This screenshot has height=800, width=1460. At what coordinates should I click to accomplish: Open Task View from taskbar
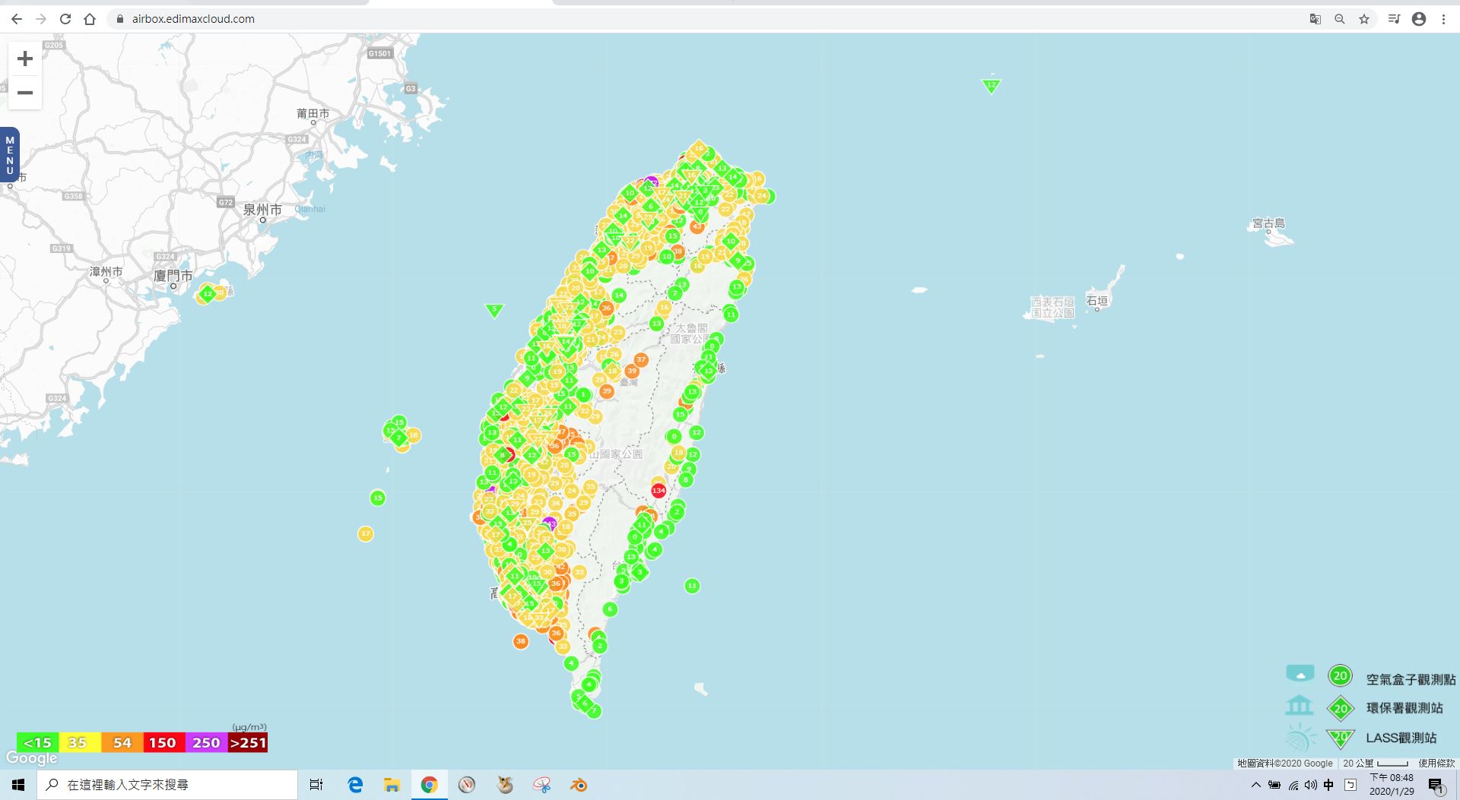(316, 785)
